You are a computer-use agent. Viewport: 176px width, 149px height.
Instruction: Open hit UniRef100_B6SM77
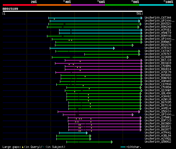(158, 130)
